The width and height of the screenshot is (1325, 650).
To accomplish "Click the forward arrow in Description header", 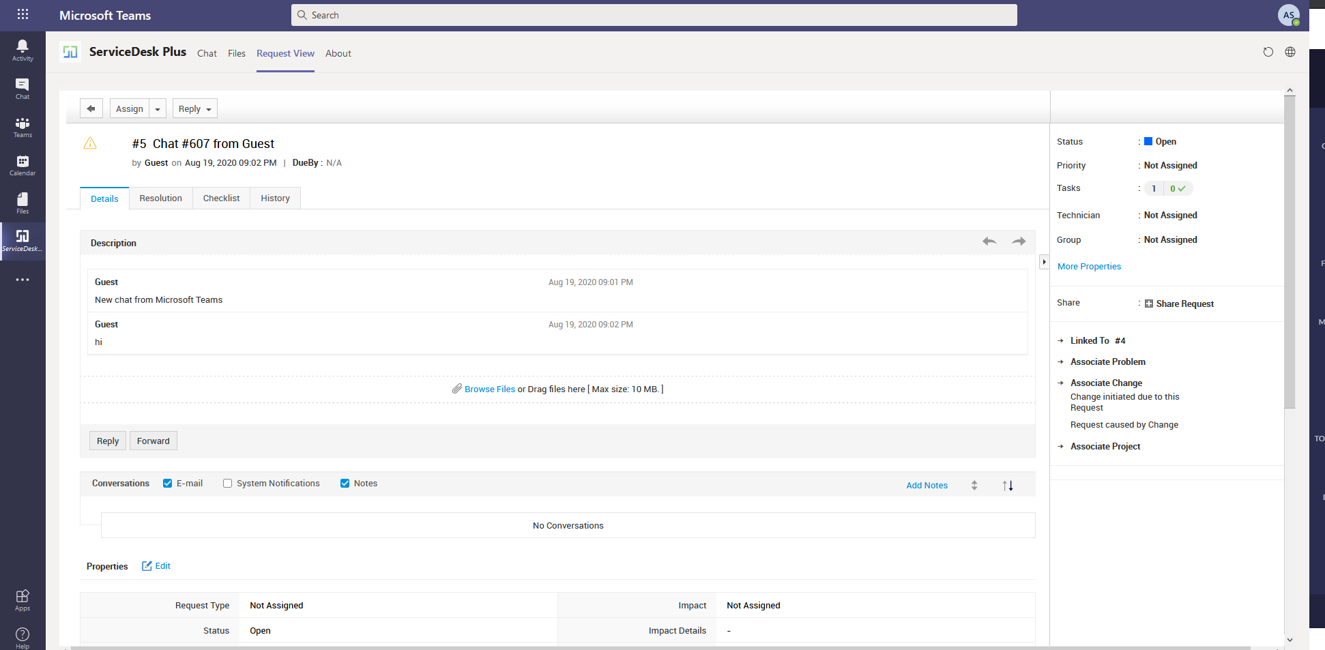I will tap(1019, 241).
